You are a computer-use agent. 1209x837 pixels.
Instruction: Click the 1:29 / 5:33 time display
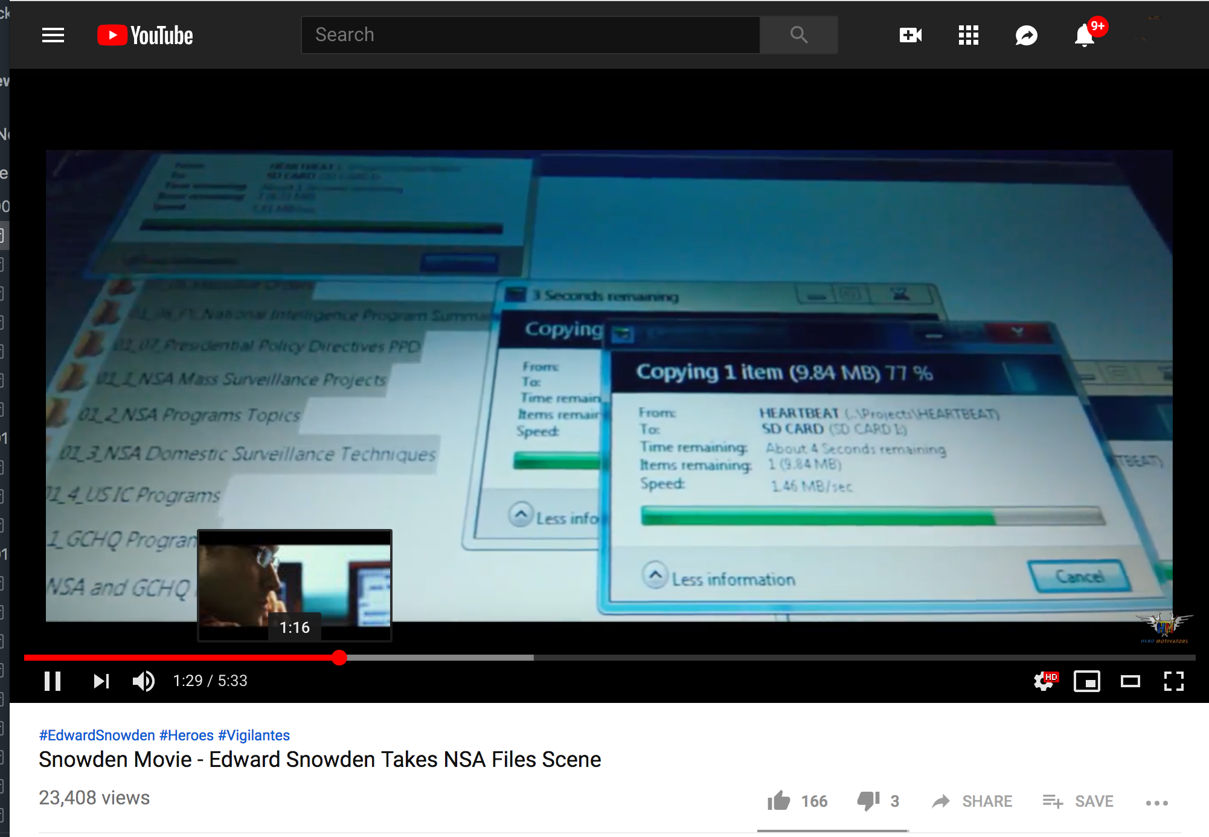[210, 681]
